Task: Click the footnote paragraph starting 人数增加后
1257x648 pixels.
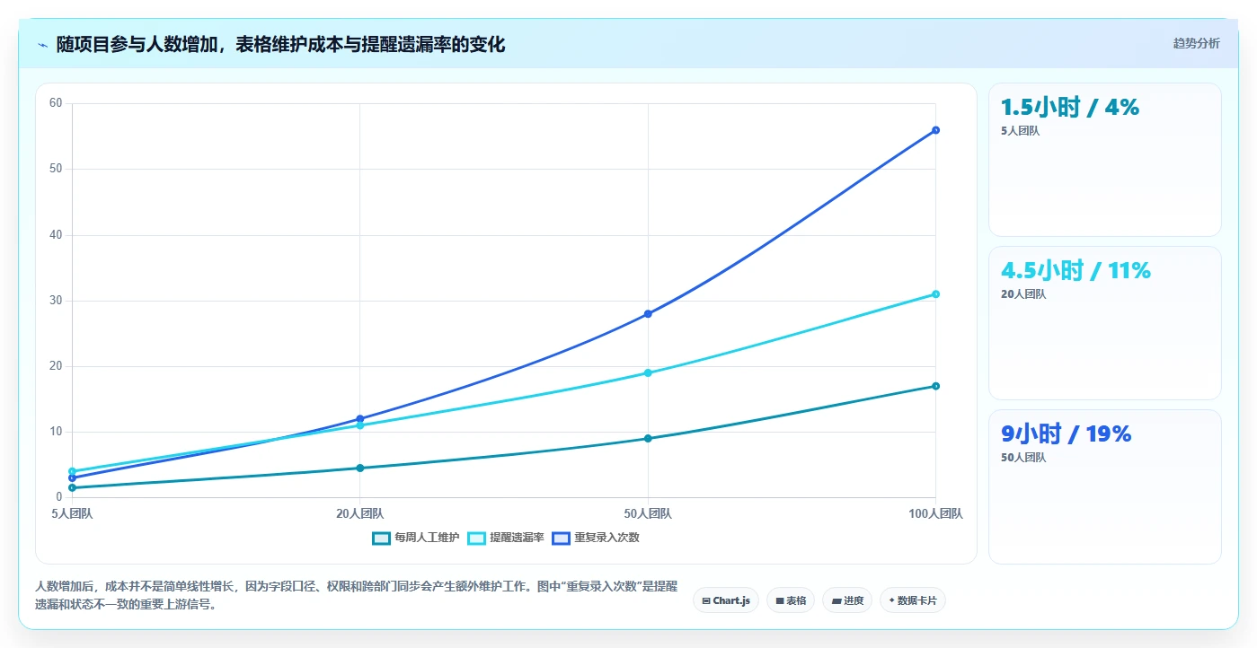Action: point(357,595)
